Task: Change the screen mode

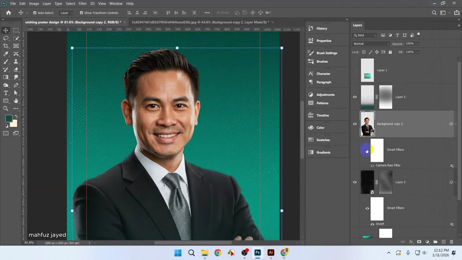Action: pos(16,133)
